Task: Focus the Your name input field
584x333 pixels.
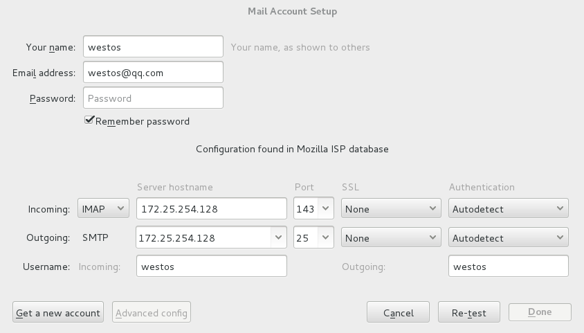Action: (x=153, y=46)
